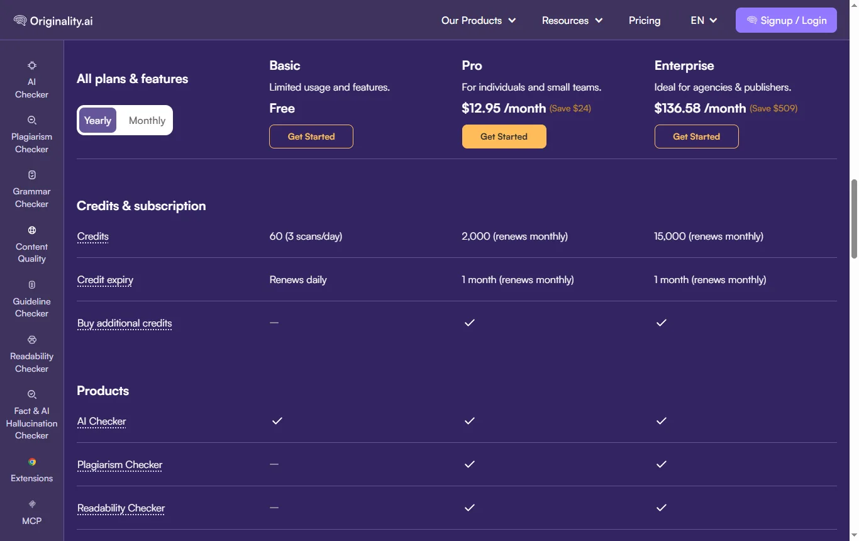Click Get Started under Enterprise plan

[696, 137]
